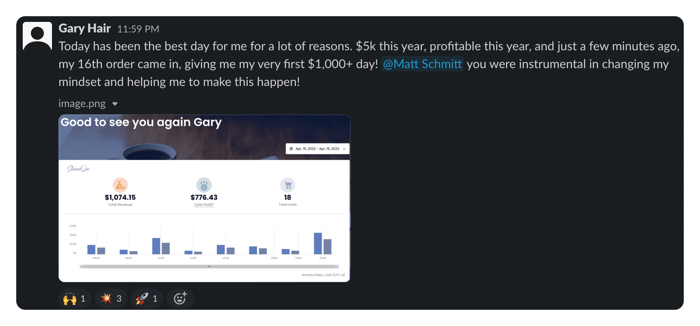This screenshot has height=326, width=700.
Task: Collapse image.png attachment with the caret
Action: [x=115, y=104]
